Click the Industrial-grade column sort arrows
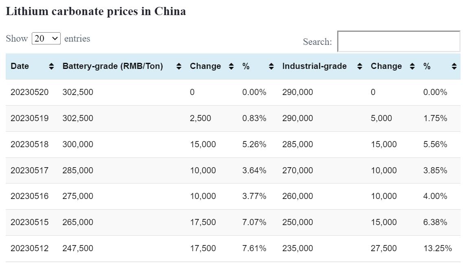 coord(360,66)
